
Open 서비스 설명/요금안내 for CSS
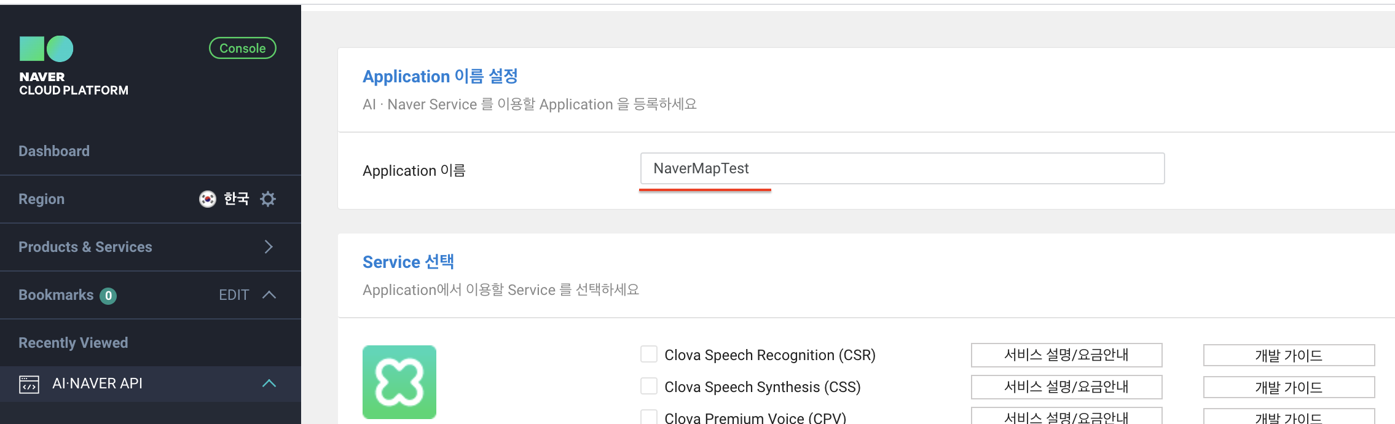click(1066, 387)
